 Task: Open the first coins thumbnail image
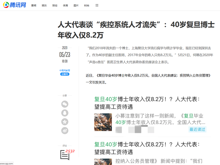(x=103, y=122)
